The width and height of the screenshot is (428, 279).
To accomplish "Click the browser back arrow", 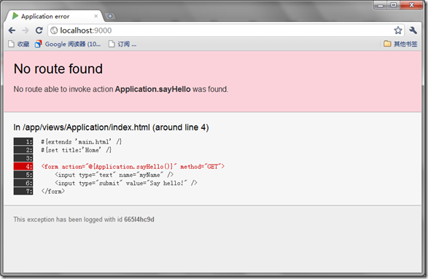I will tap(12, 31).
